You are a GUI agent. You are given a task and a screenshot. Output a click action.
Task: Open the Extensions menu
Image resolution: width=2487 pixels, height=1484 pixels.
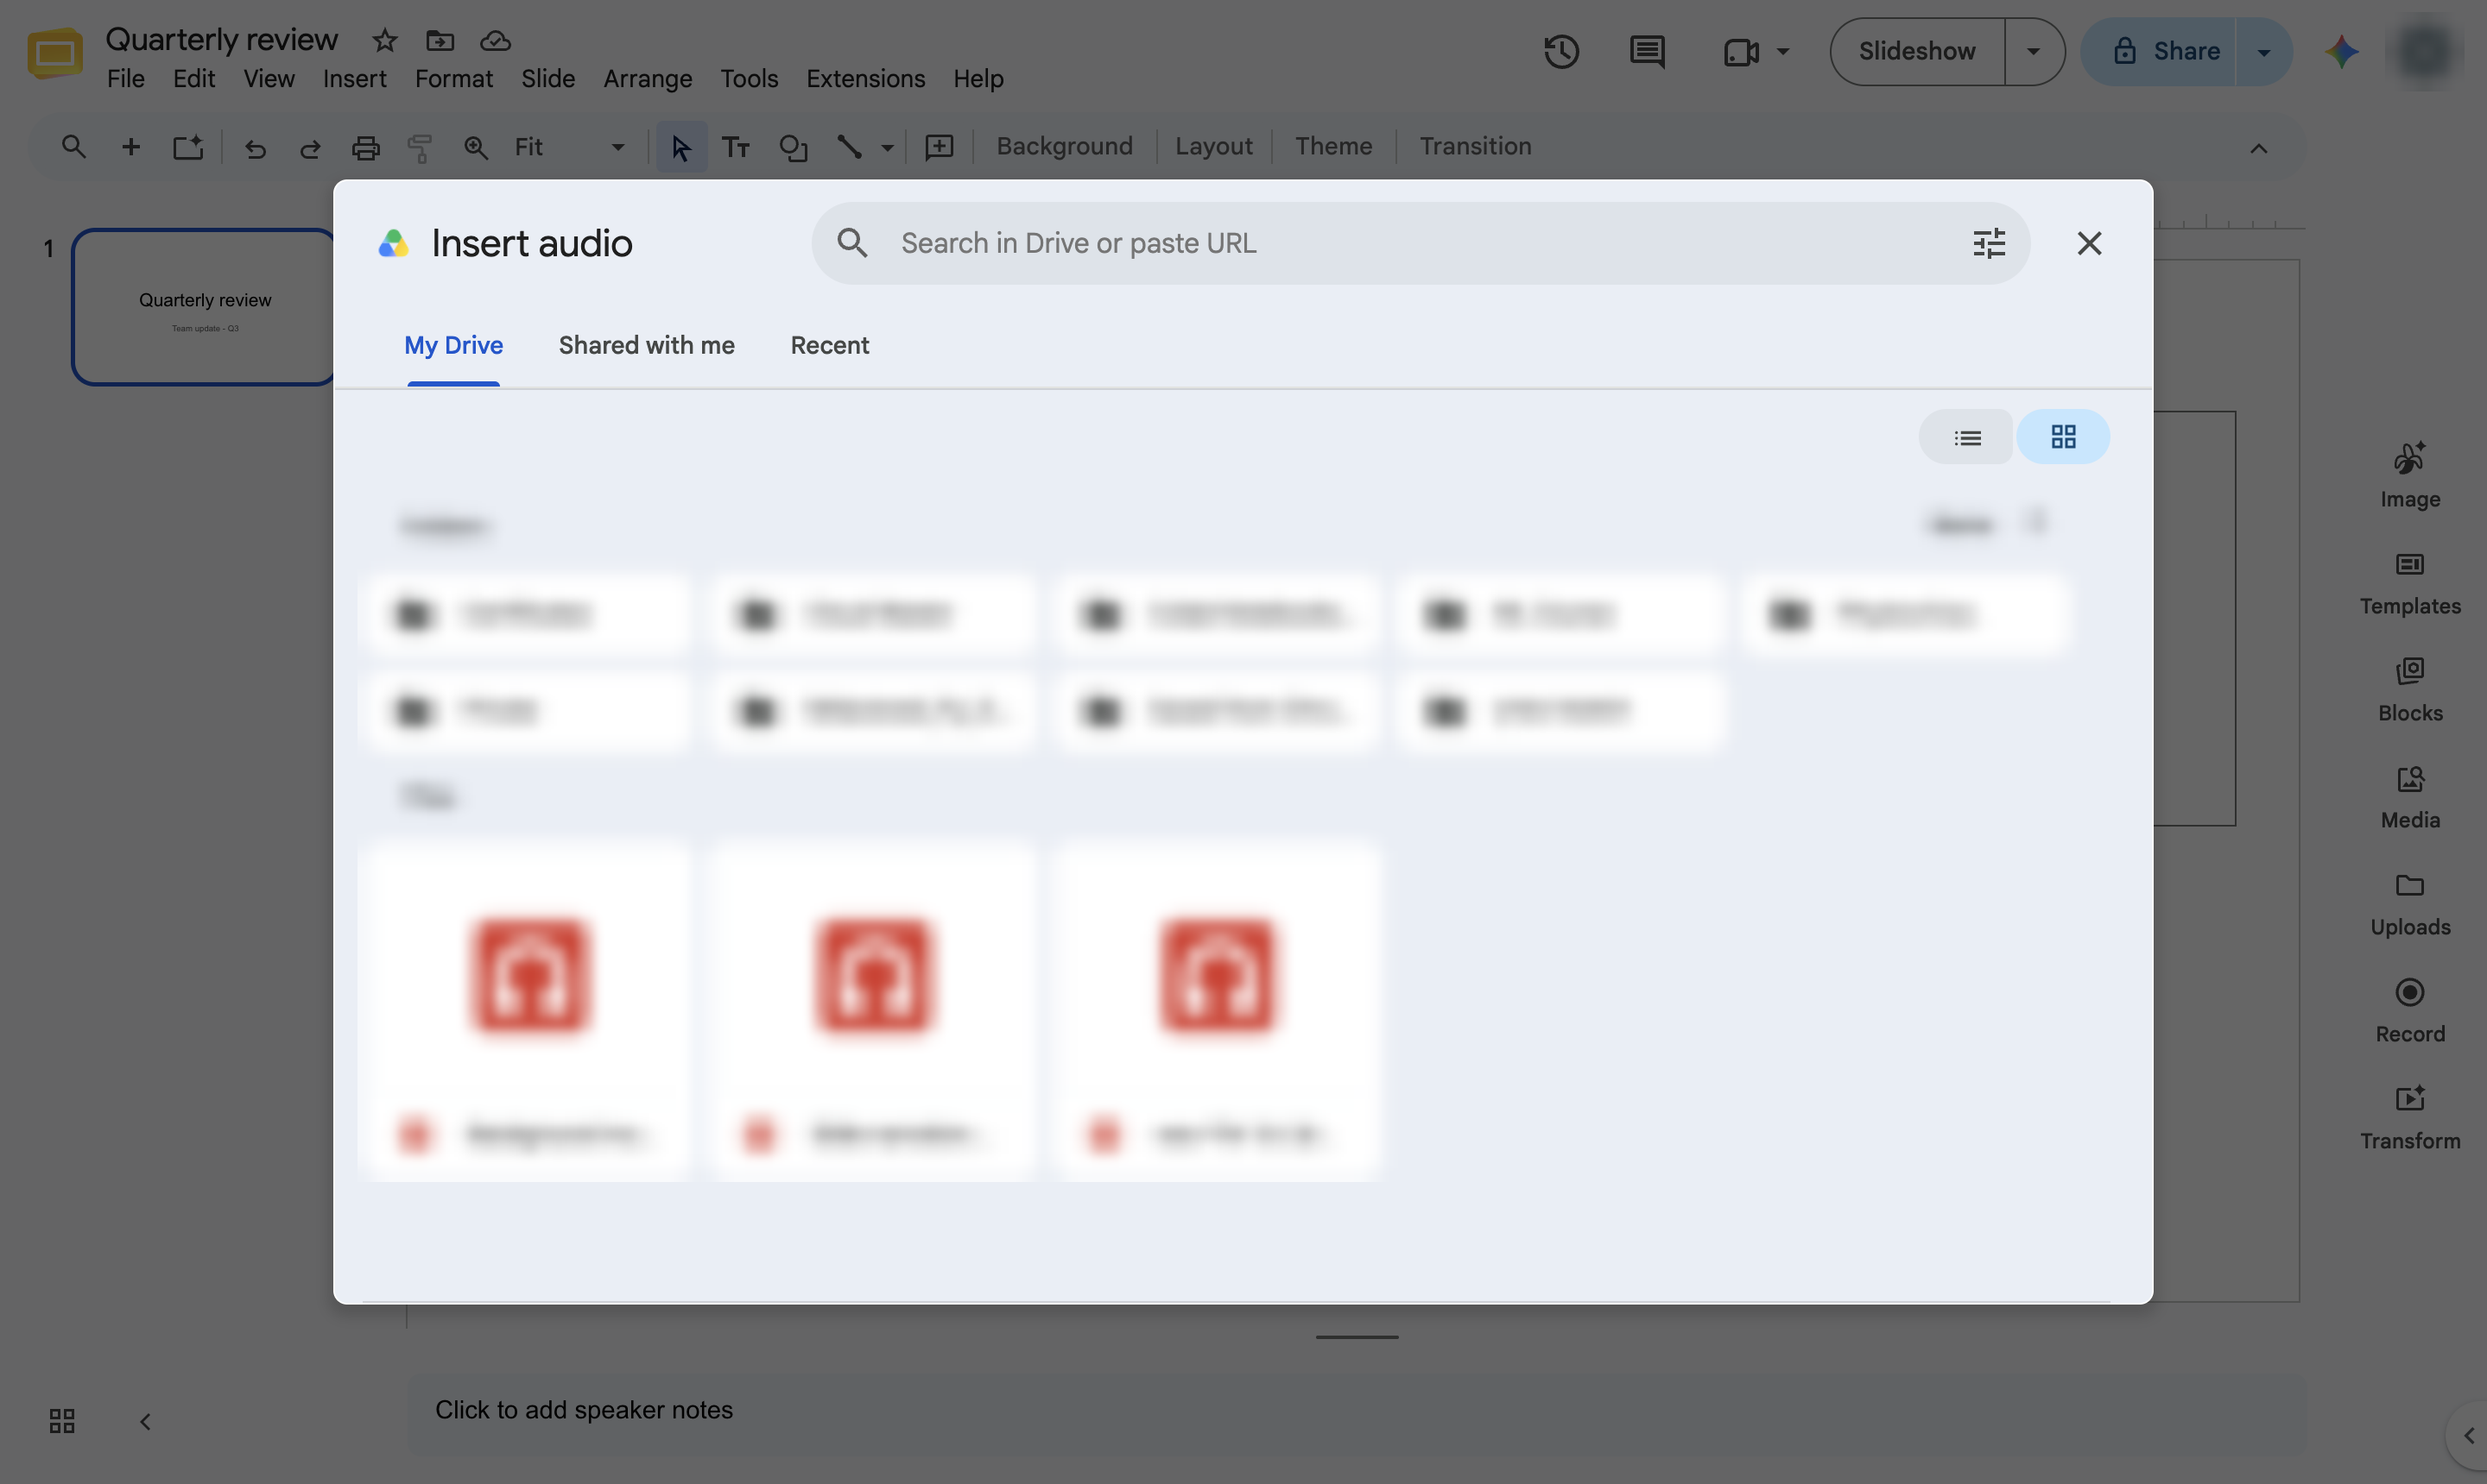(x=865, y=78)
